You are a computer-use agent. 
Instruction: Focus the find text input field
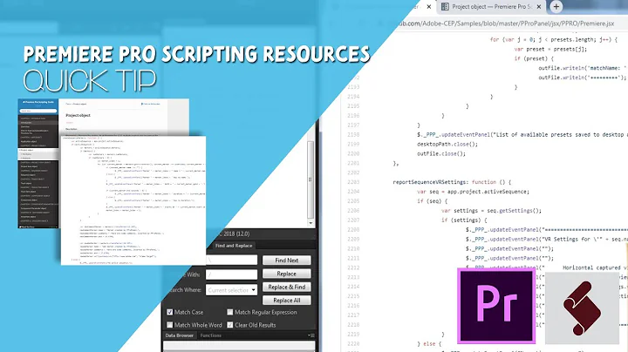(231, 260)
